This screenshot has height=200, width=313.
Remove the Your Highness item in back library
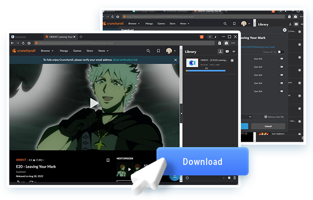pos(300,134)
